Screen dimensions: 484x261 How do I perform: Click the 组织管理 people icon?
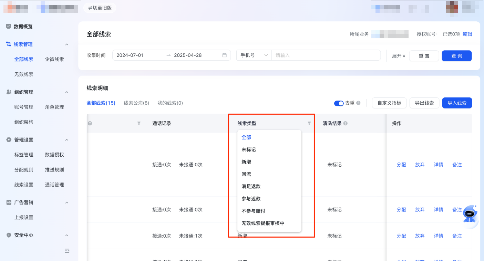pyautogui.click(x=8, y=92)
